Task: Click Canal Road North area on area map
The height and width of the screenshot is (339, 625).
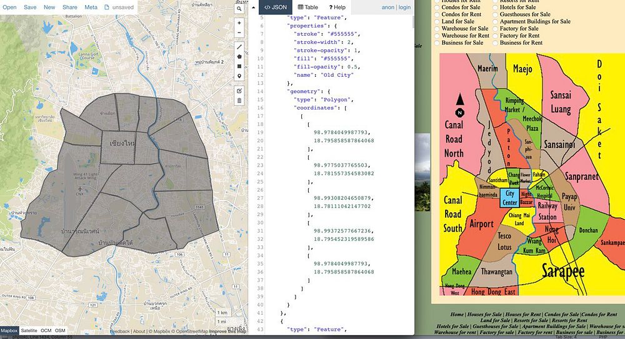Action: (454, 139)
